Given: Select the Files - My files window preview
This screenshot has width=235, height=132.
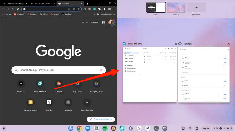Looking at the screenshot, I should pyautogui.click(x=149, y=75).
